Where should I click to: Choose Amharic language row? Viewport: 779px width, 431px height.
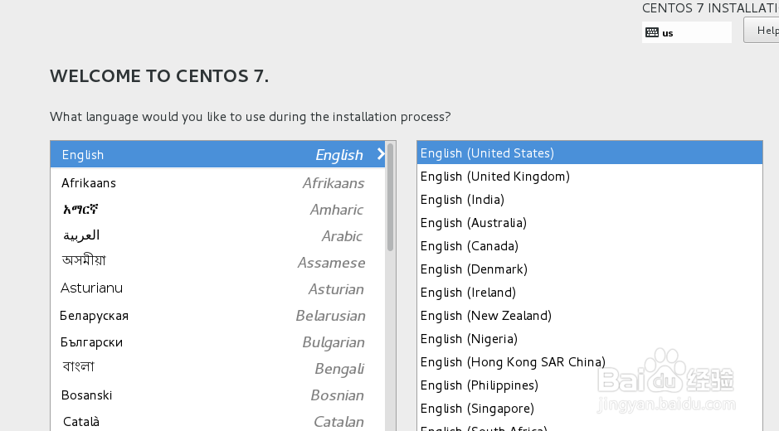[217, 210]
